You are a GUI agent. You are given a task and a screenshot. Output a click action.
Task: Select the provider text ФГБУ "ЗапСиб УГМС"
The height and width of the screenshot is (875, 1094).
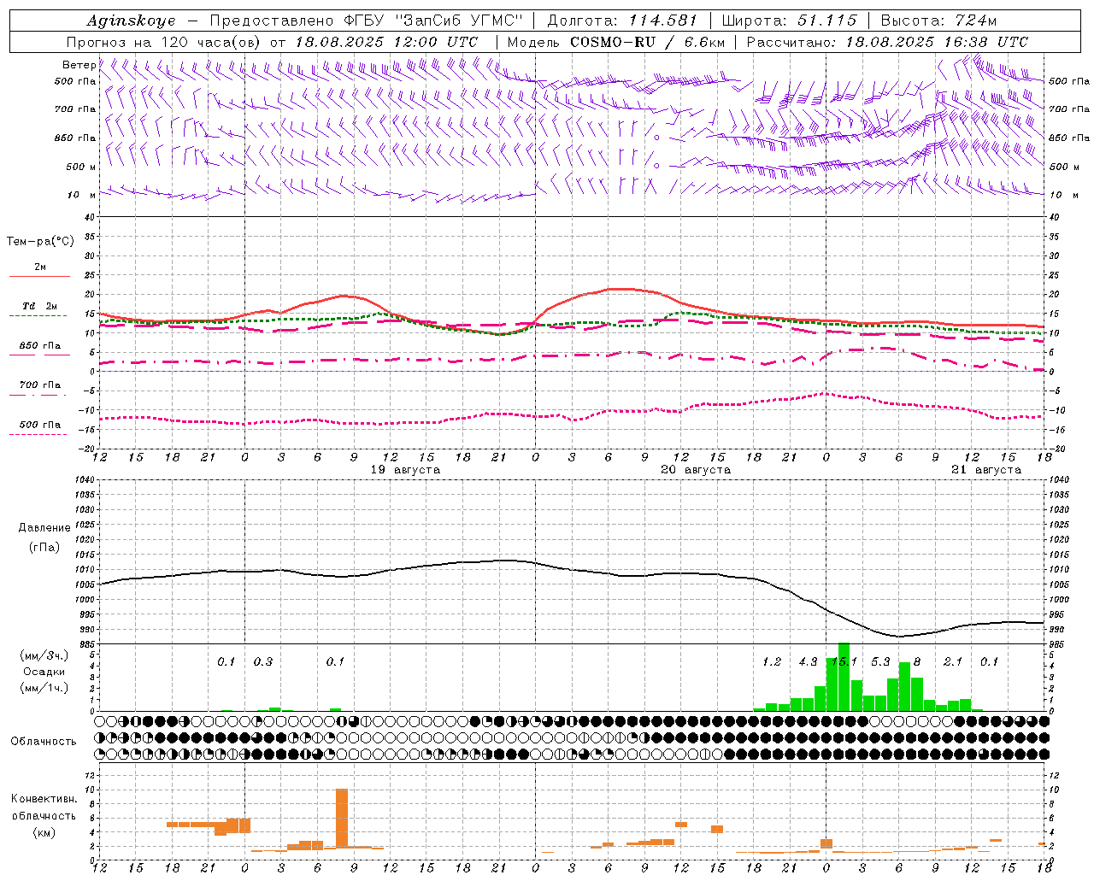(x=434, y=21)
